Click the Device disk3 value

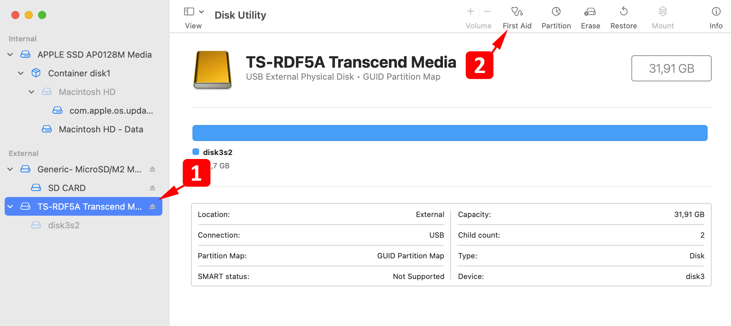click(x=695, y=276)
